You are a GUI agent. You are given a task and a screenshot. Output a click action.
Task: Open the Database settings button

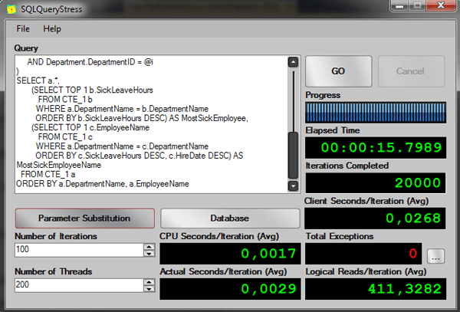click(230, 218)
